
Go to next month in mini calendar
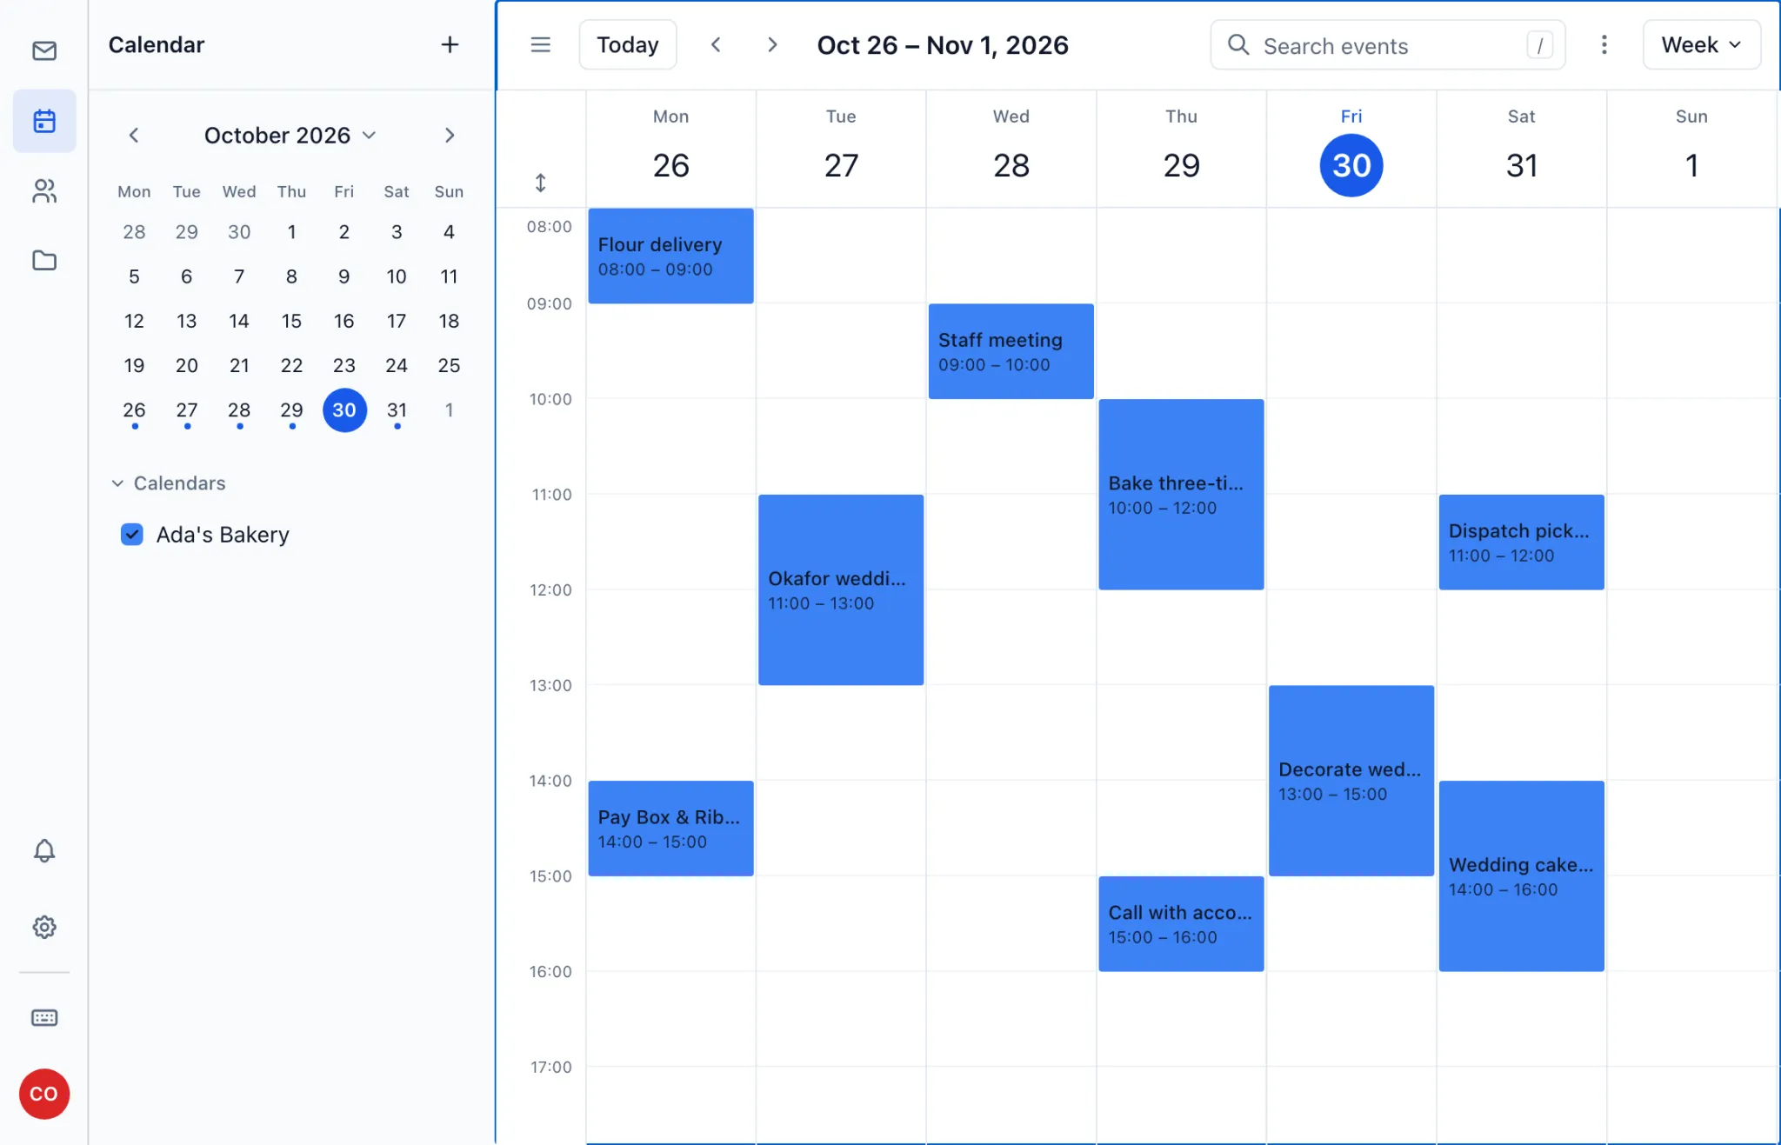[450, 135]
